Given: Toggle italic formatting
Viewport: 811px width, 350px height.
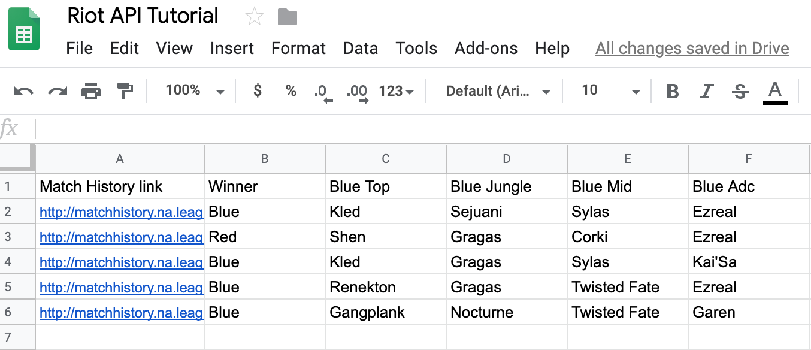Looking at the screenshot, I should click(707, 92).
